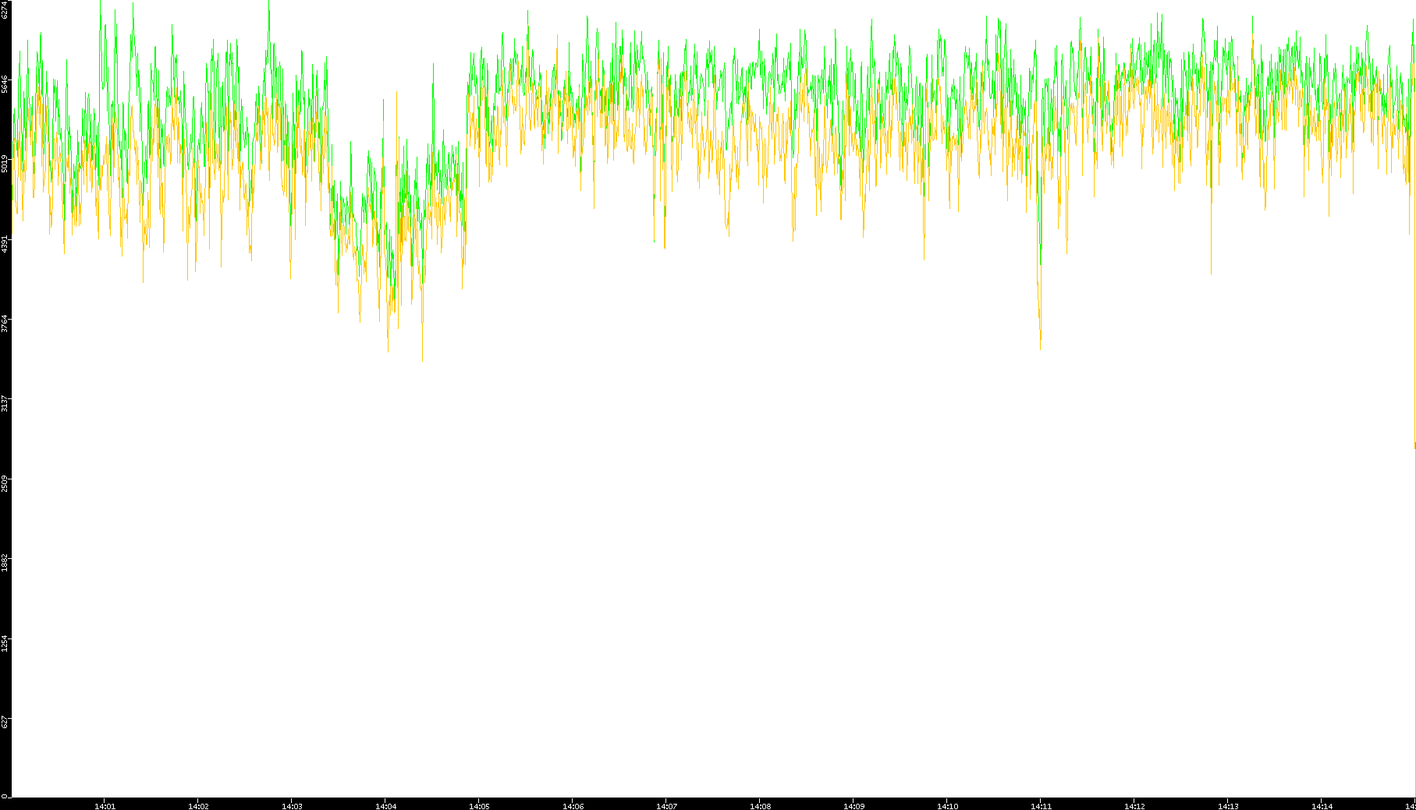Image resolution: width=1416 pixels, height=810 pixels.
Task: Click the 14:01 time axis label
Action: tap(105, 806)
